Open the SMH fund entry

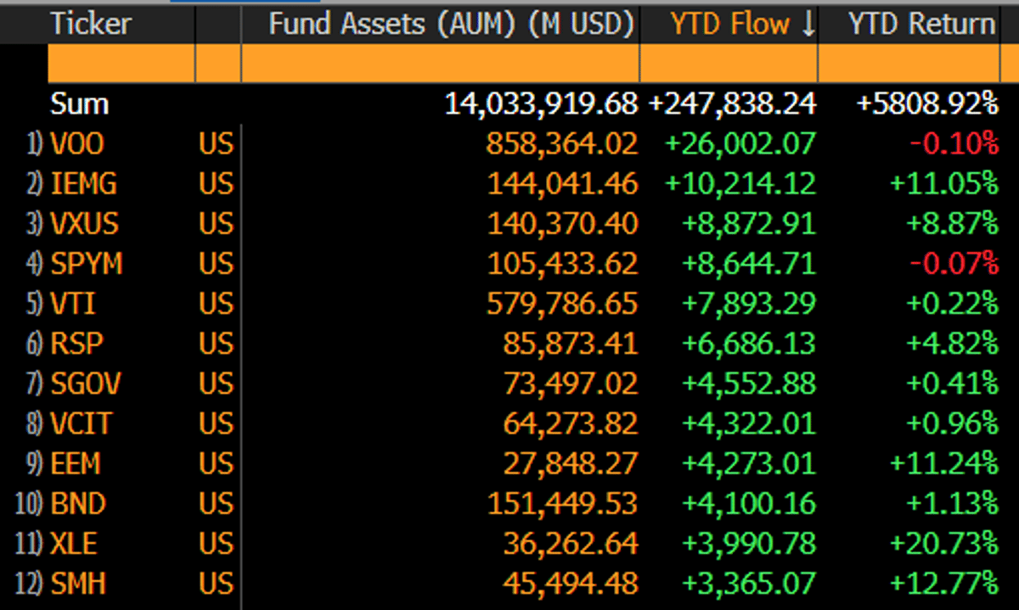[x=81, y=583]
